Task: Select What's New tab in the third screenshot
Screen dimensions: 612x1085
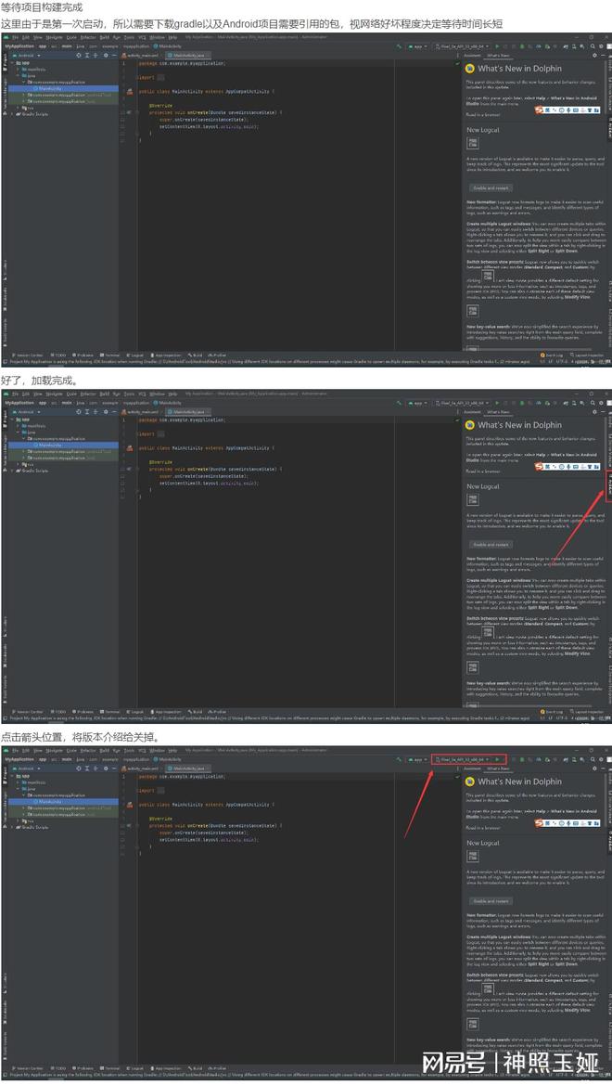Action: [x=498, y=769]
